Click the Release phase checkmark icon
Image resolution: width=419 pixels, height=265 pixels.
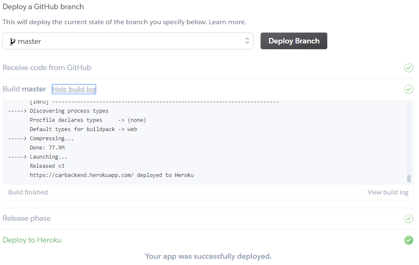click(x=409, y=219)
